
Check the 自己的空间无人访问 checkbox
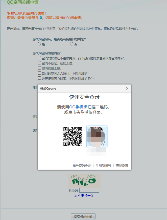click(39, 73)
